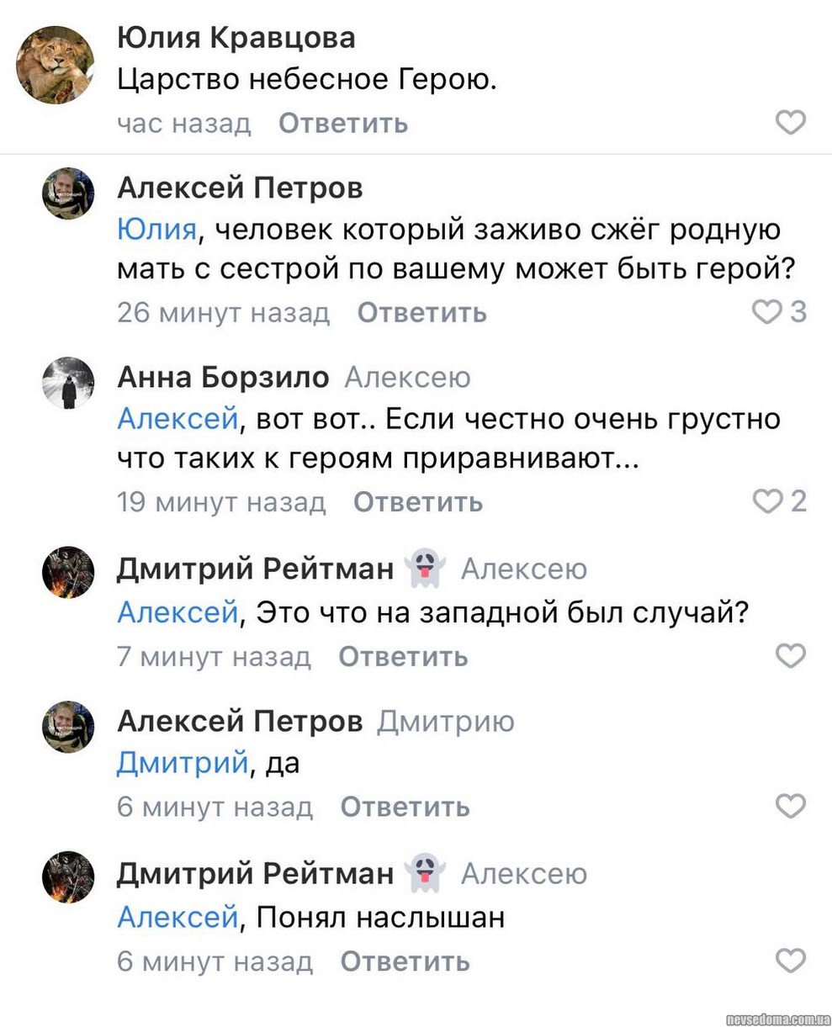Like the "Понял наслышан" comment
Screen dimensions: 832x1027
pyautogui.click(x=790, y=960)
